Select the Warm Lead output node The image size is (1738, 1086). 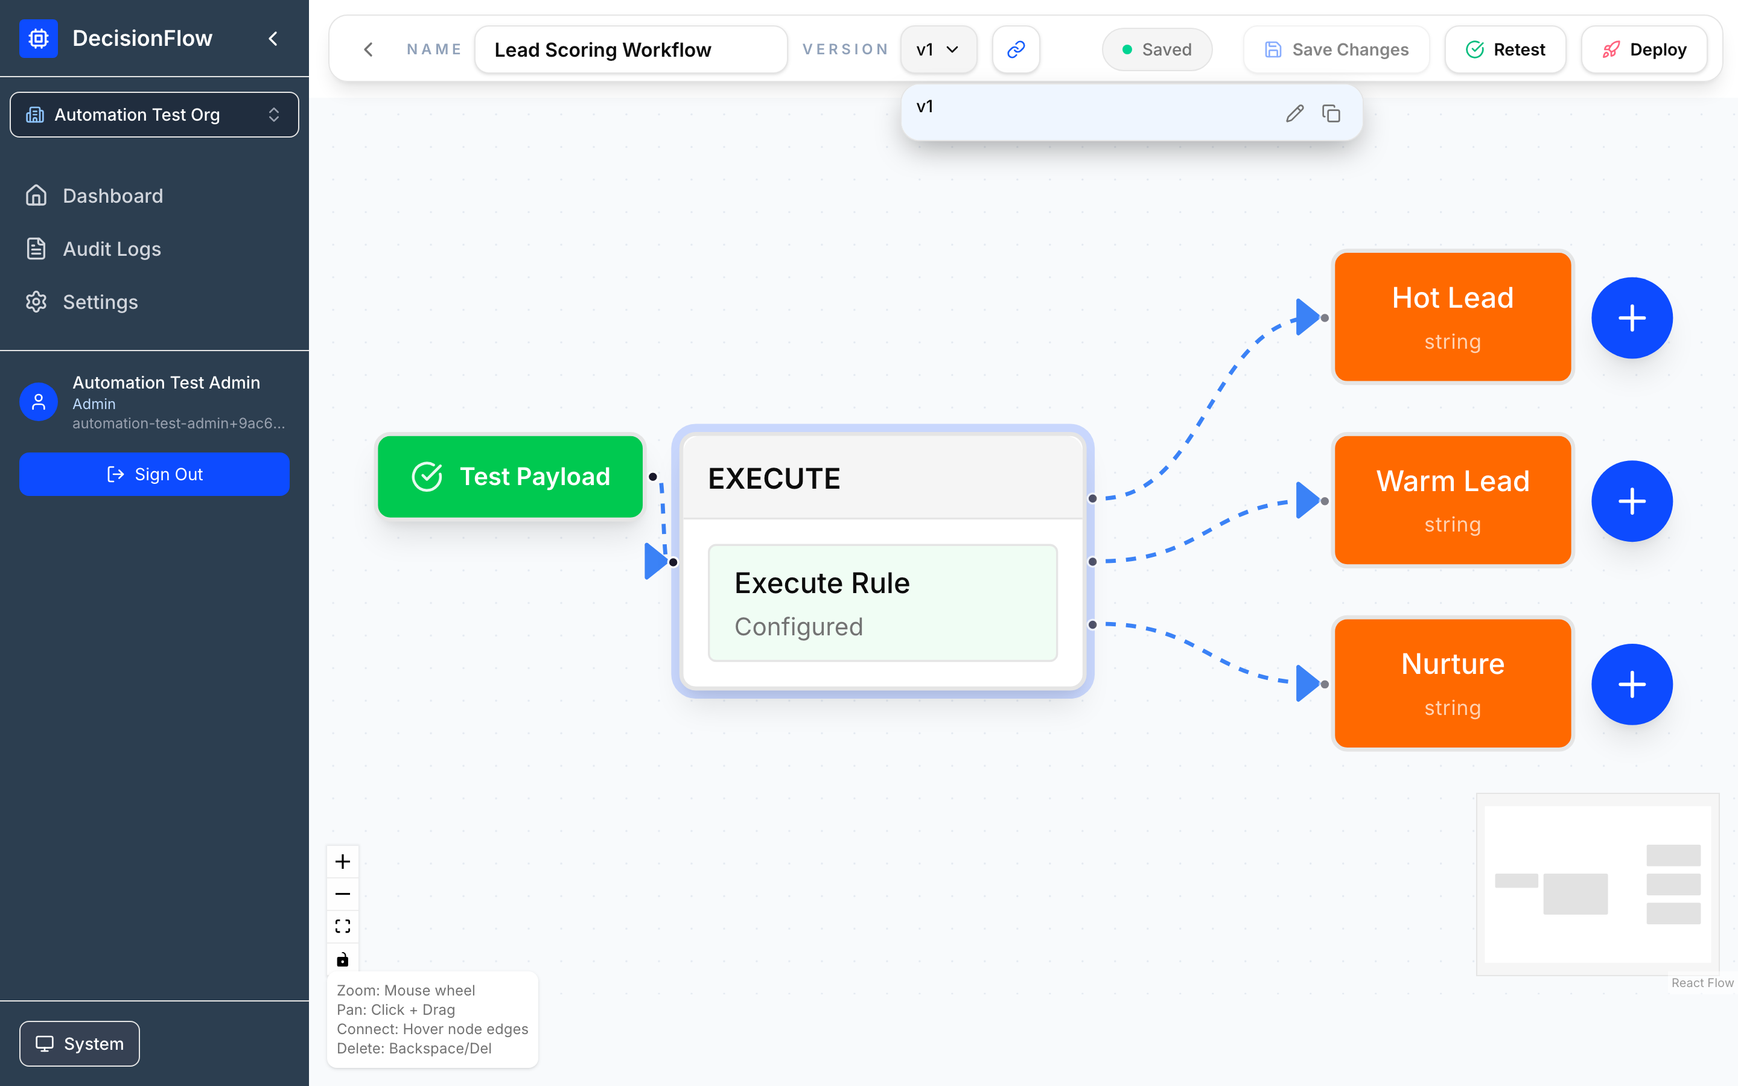point(1452,501)
